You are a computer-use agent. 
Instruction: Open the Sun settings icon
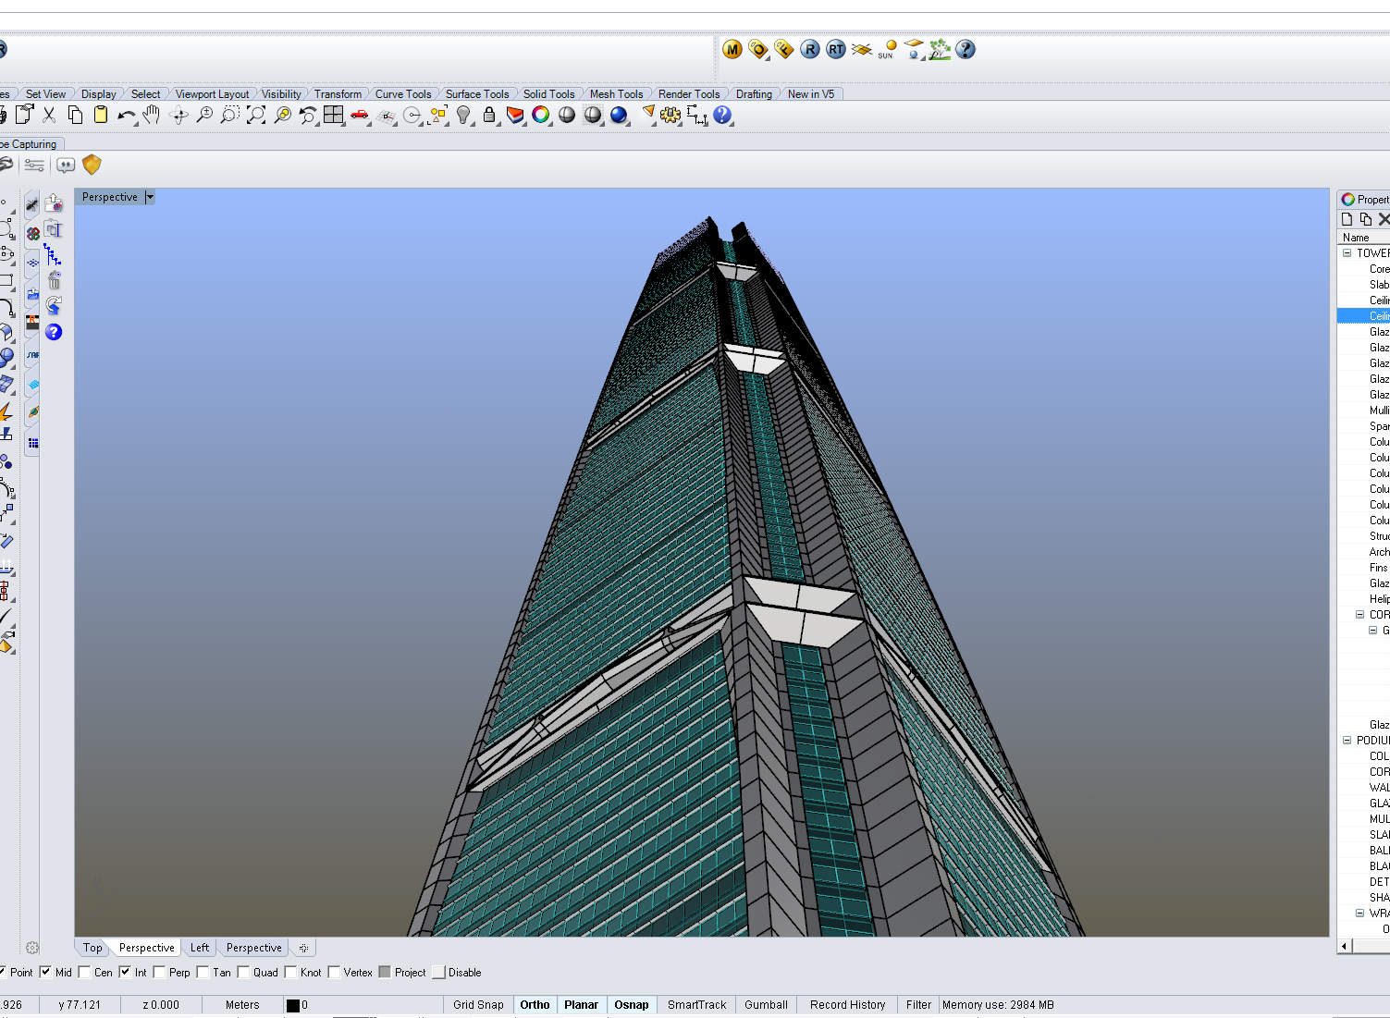pos(888,49)
